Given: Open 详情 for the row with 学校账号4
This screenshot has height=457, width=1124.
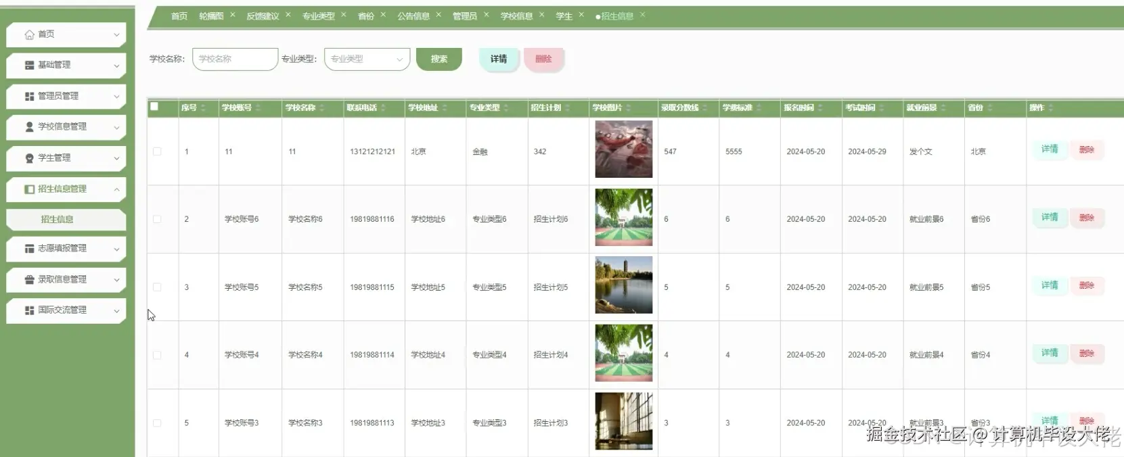Looking at the screenshot, I should pyautogui.click(x=1050, y=354).
